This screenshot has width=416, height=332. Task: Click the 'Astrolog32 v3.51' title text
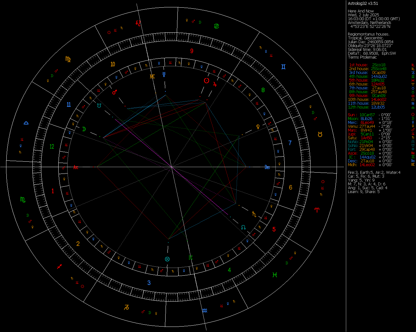point(363,4)
